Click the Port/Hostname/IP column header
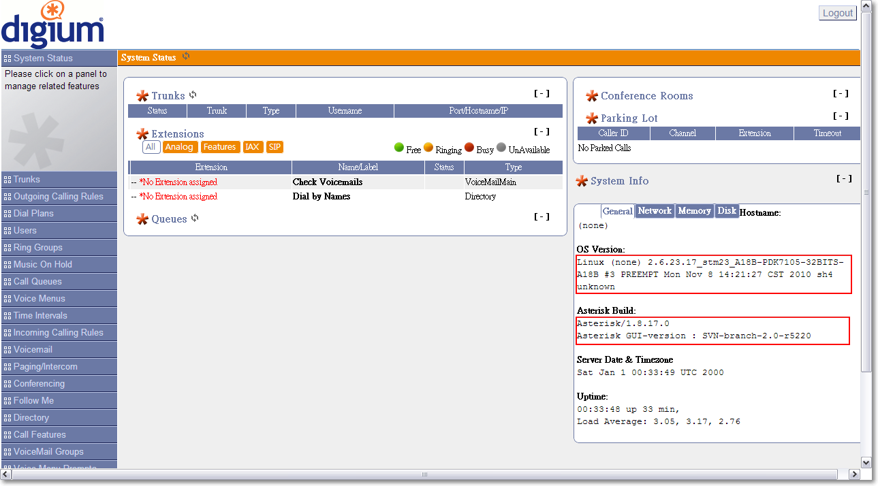 coord(478,110)
